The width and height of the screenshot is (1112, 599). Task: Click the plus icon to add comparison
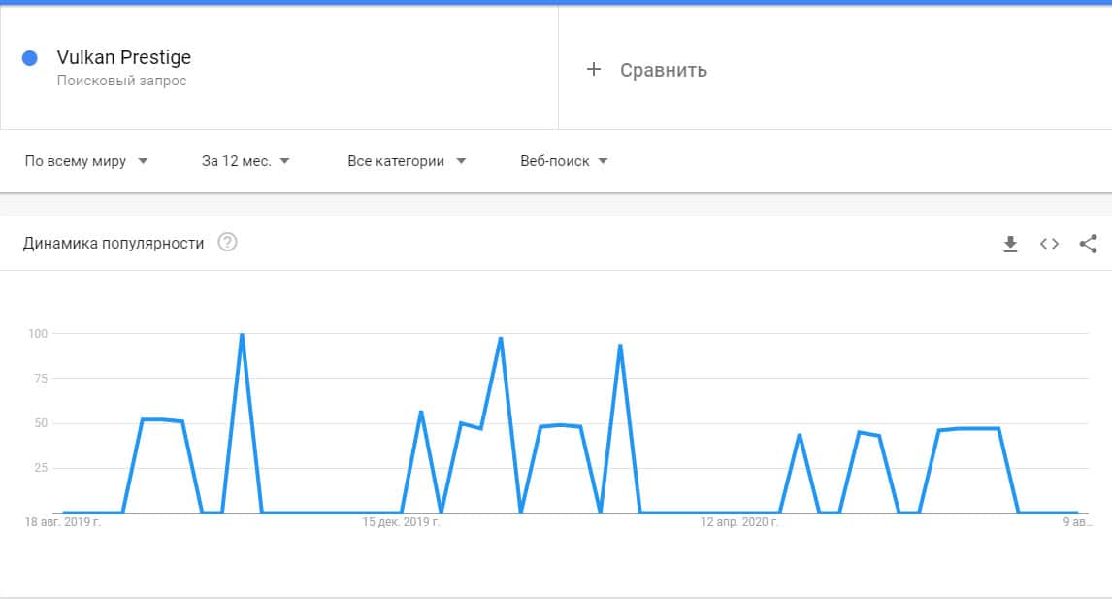click(x=594, y=69)
